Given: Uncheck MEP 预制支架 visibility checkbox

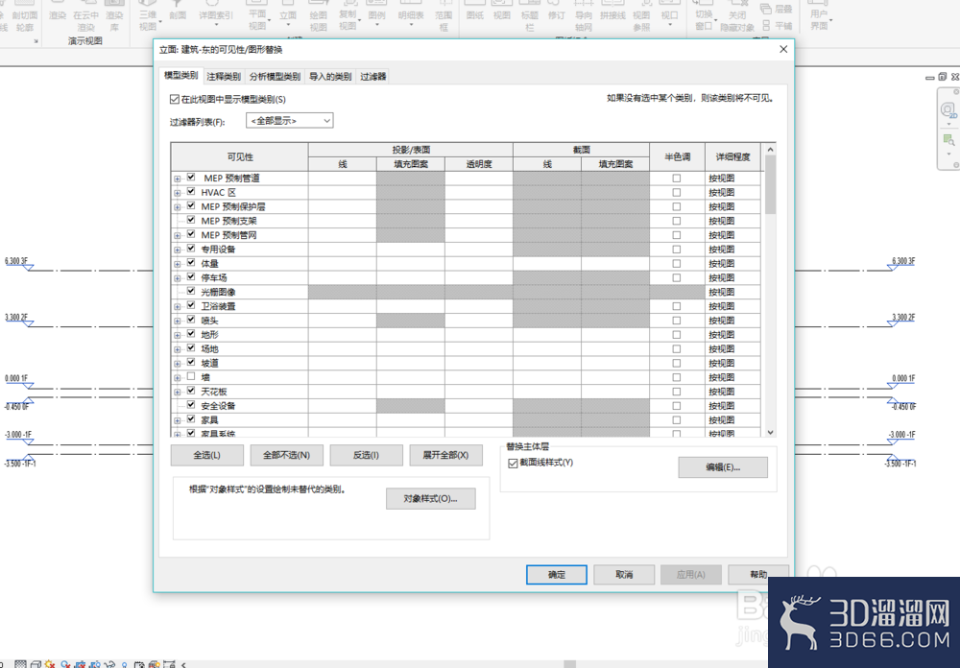Looking at the screenshot, I should coord(191,221).
